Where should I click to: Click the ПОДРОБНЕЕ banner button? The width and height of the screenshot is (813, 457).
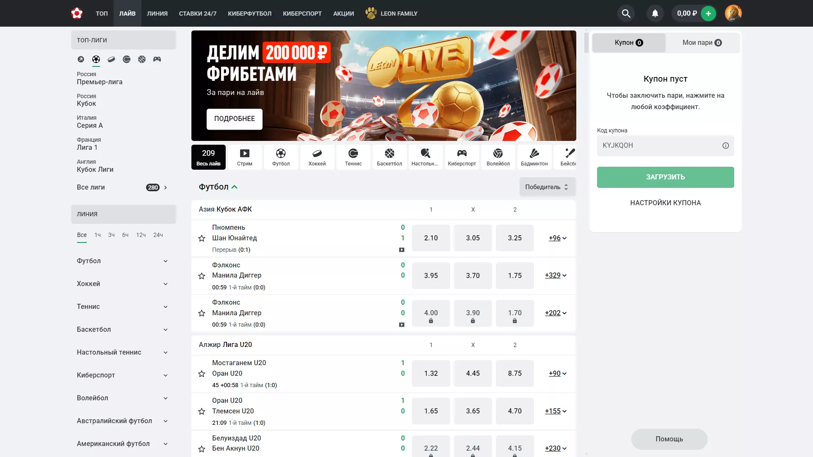coord(235,119)
